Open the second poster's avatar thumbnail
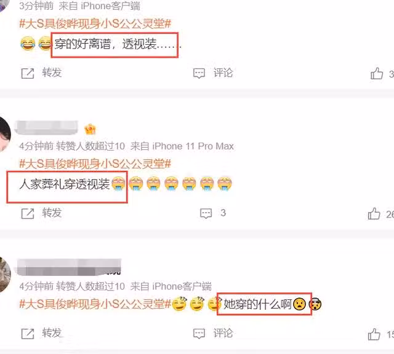The height and width of the screenshot is (354, 394). click(x=4, y=134)
